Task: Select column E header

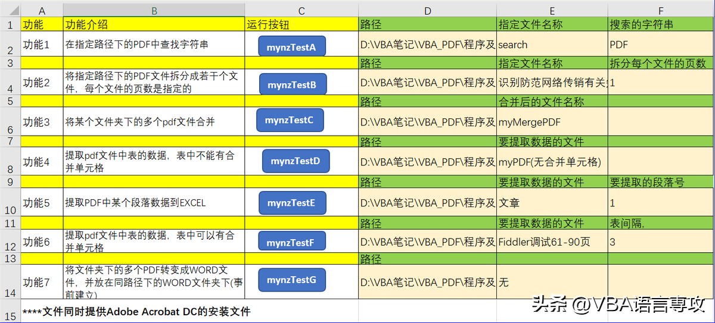Action: click(x=552, y=11)
